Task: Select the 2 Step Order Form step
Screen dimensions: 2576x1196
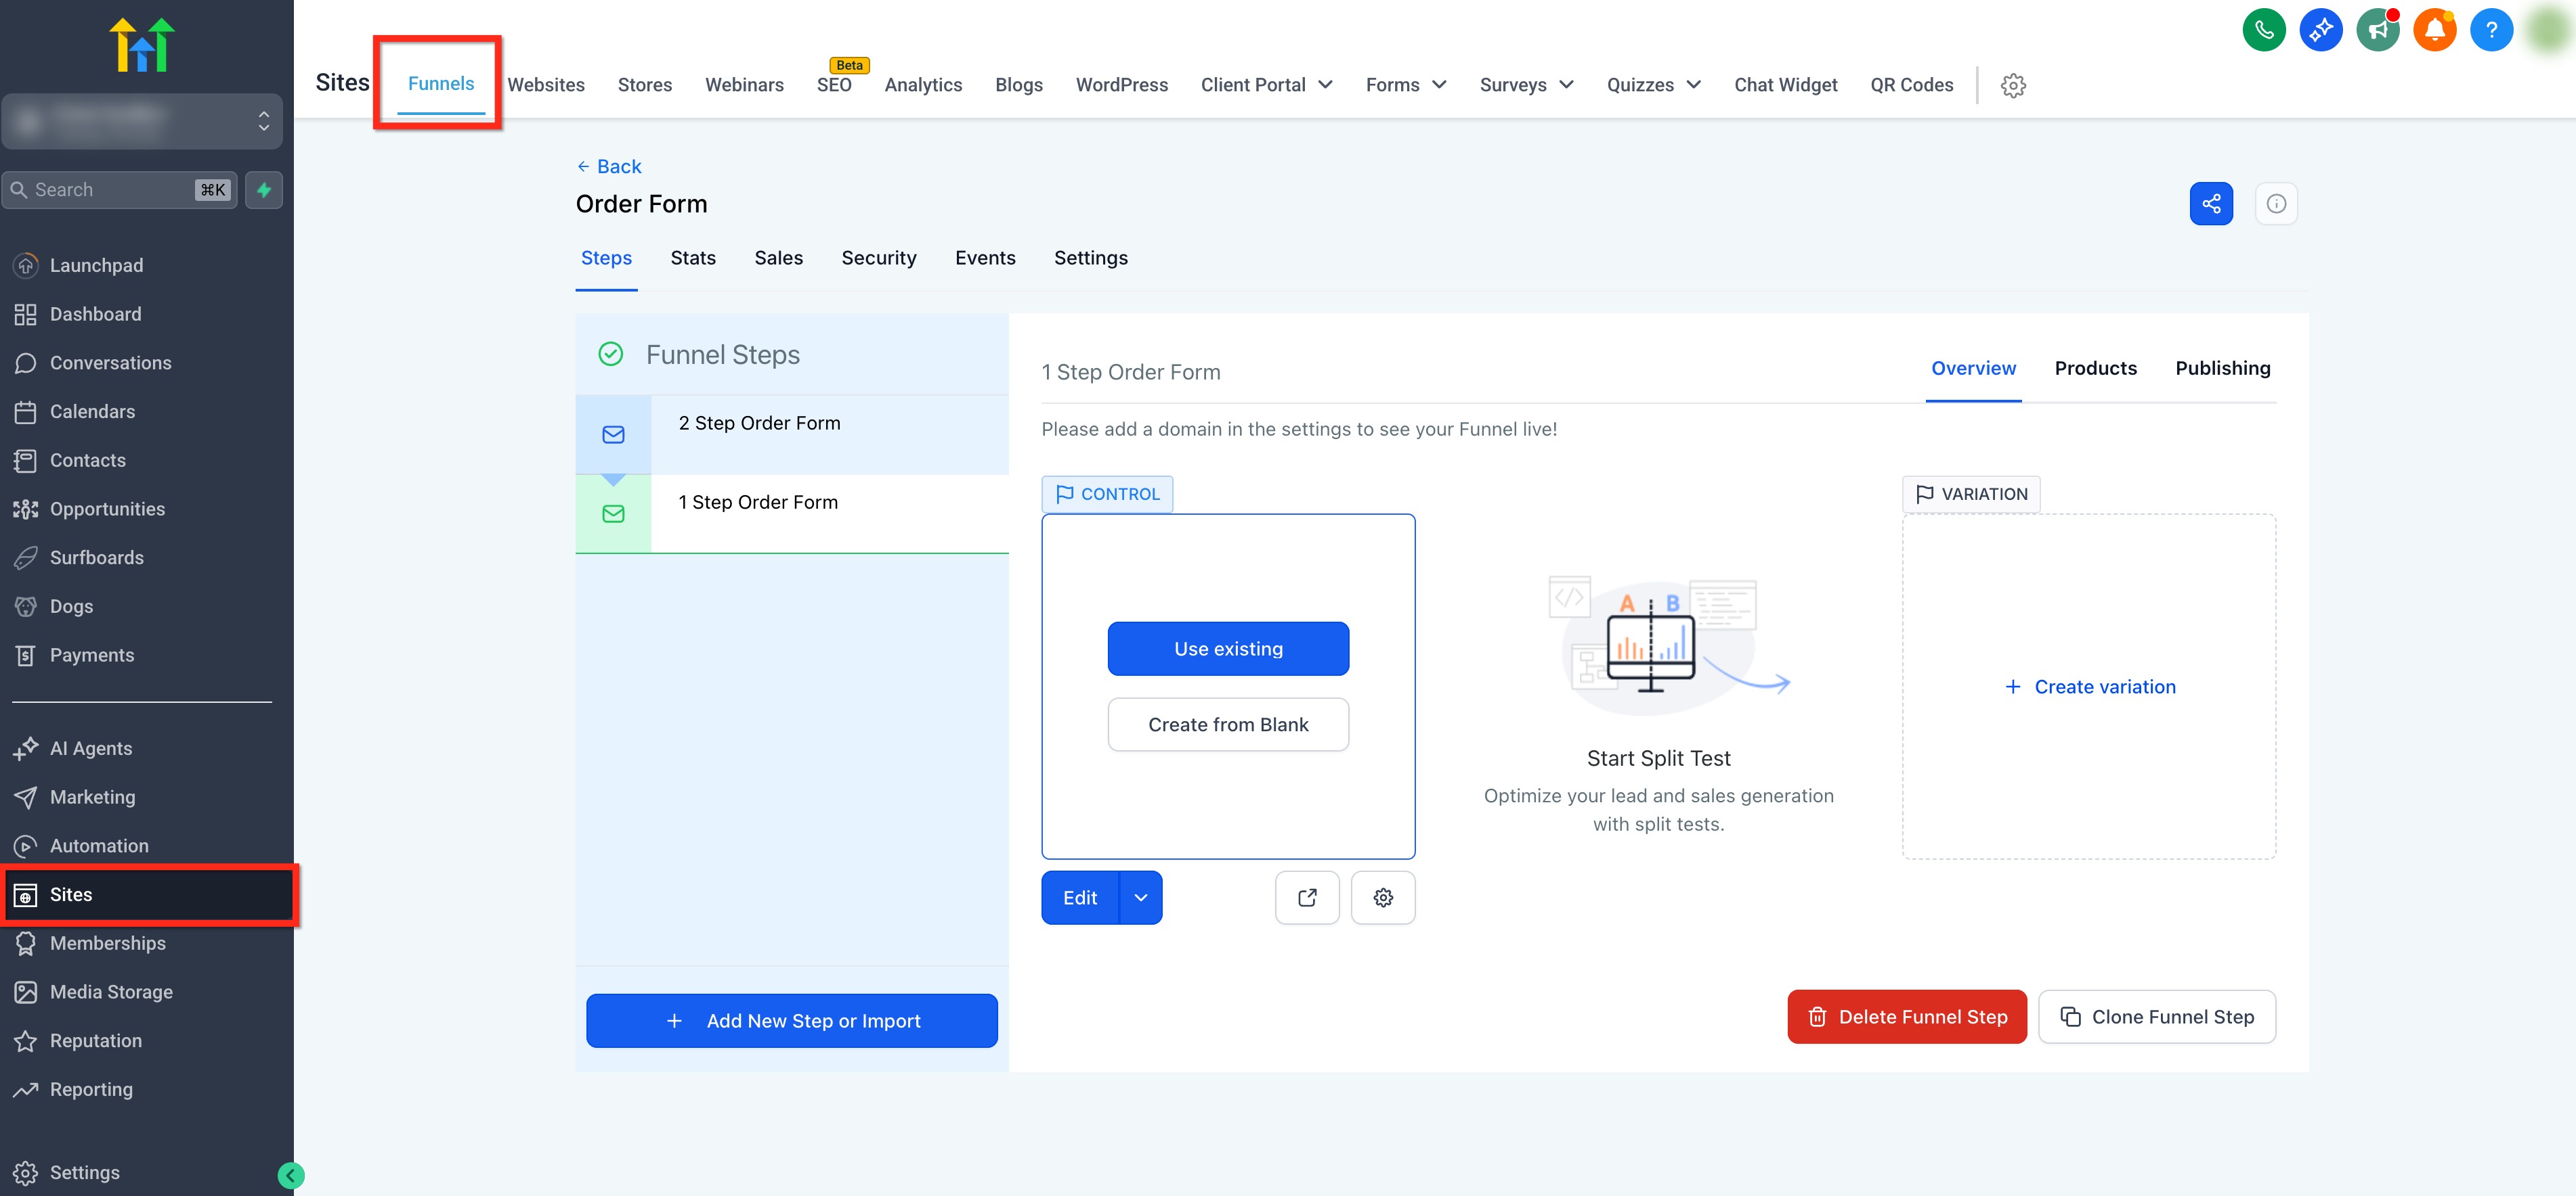Action: point(759,423)
